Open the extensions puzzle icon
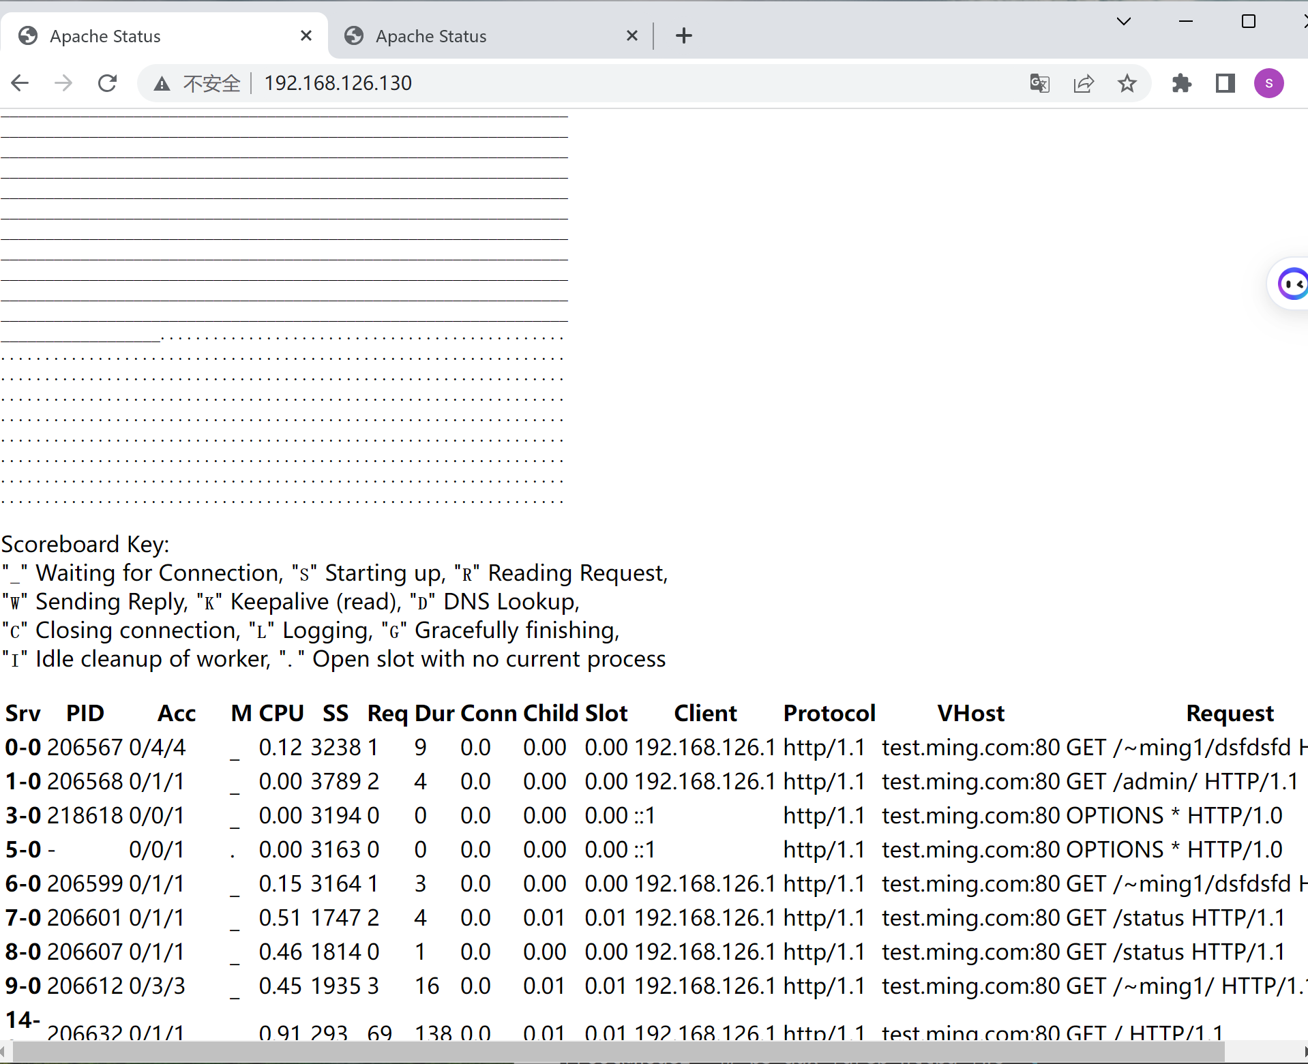This screenshot has width=1308, height=1064. (1181, 83)
